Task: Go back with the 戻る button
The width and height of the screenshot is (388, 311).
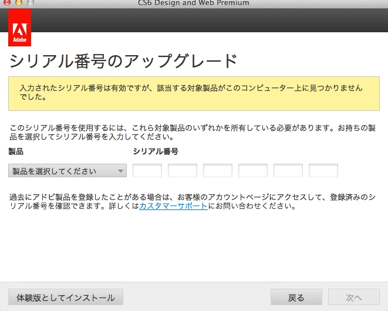Action: [296, 297]
